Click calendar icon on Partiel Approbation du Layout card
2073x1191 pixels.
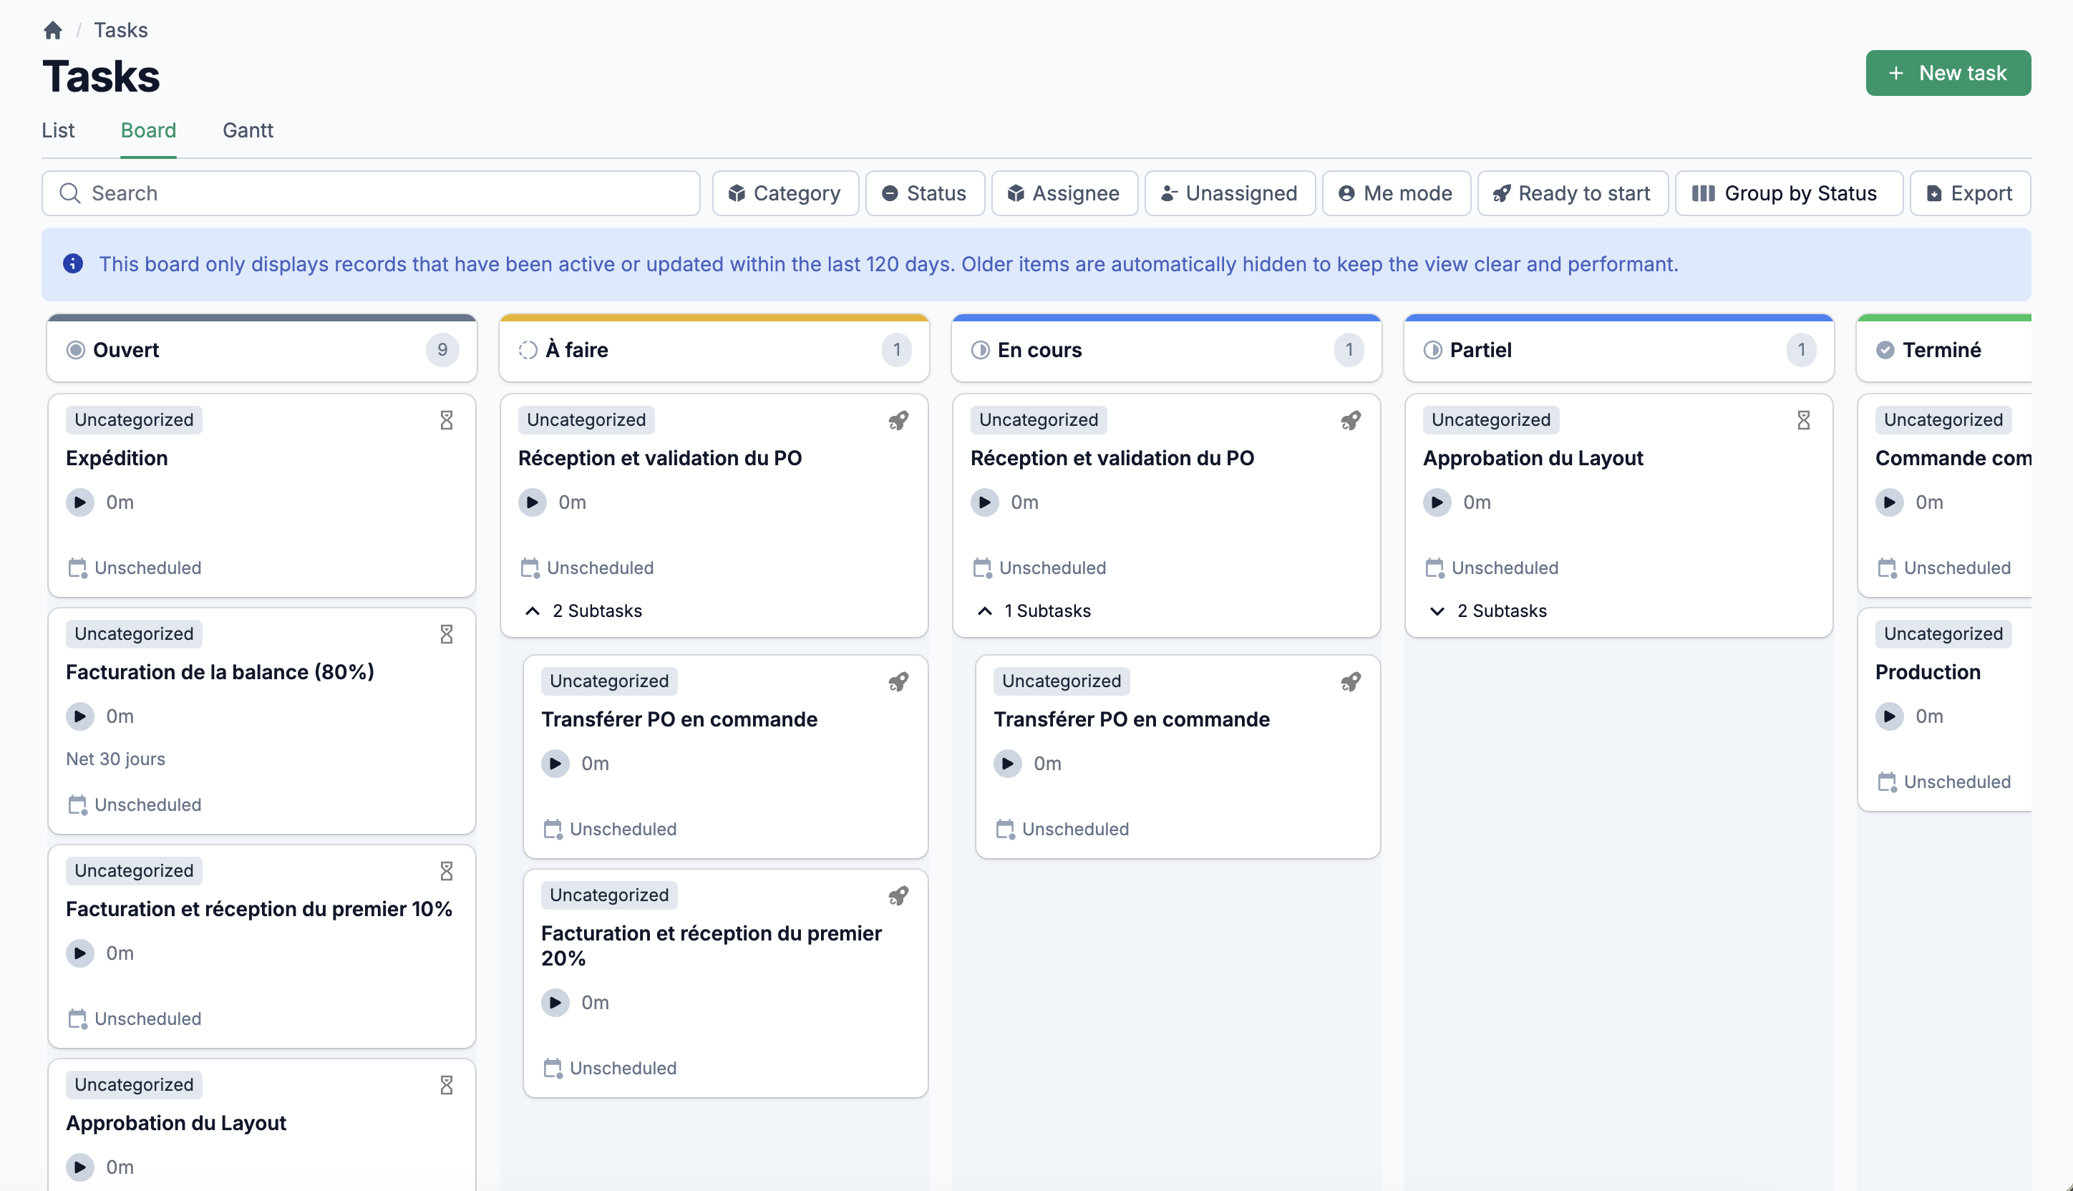pyautogui.click(x=1435, y=568)
